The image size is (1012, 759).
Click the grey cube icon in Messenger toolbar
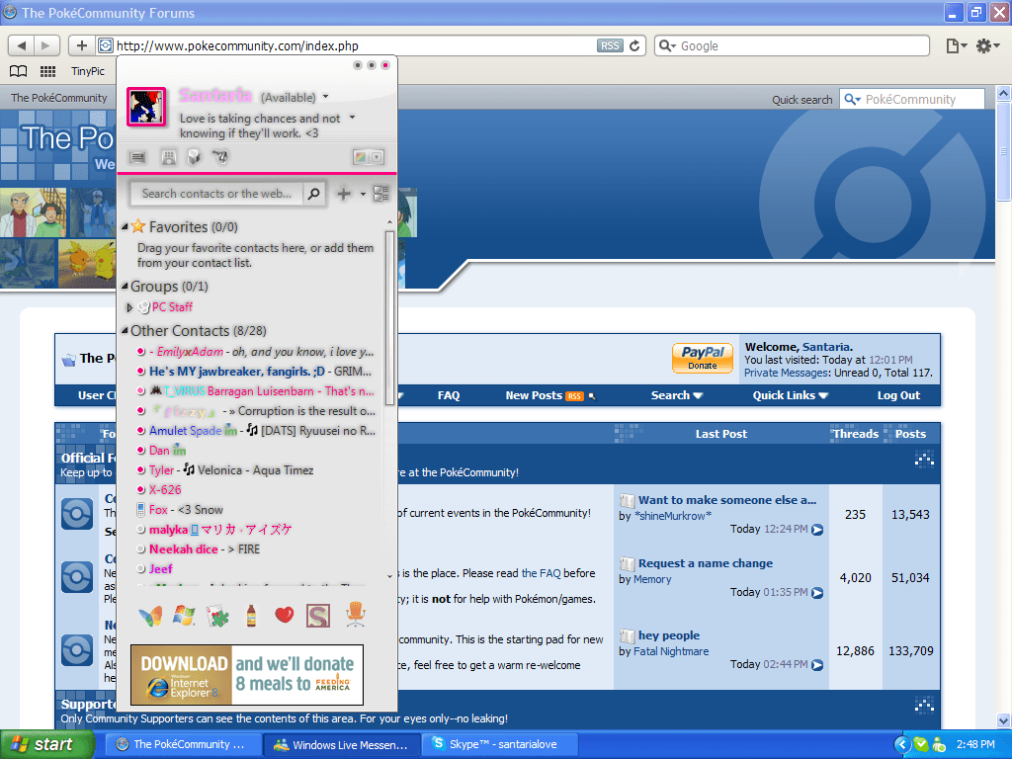coord(195,157)
